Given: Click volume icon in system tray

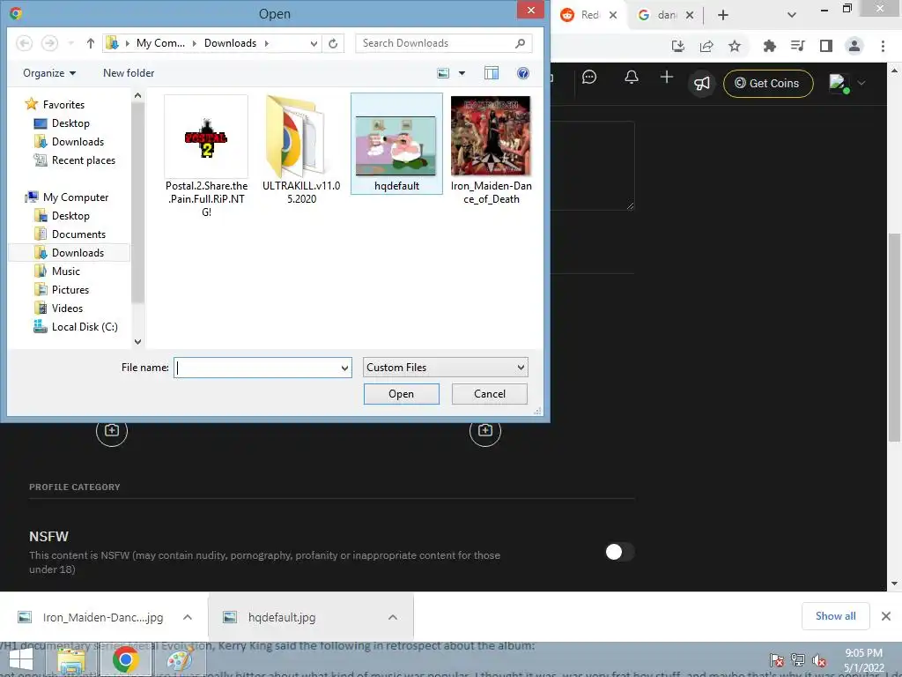Looking at the screenshot, I should click(x=819, y=659).
